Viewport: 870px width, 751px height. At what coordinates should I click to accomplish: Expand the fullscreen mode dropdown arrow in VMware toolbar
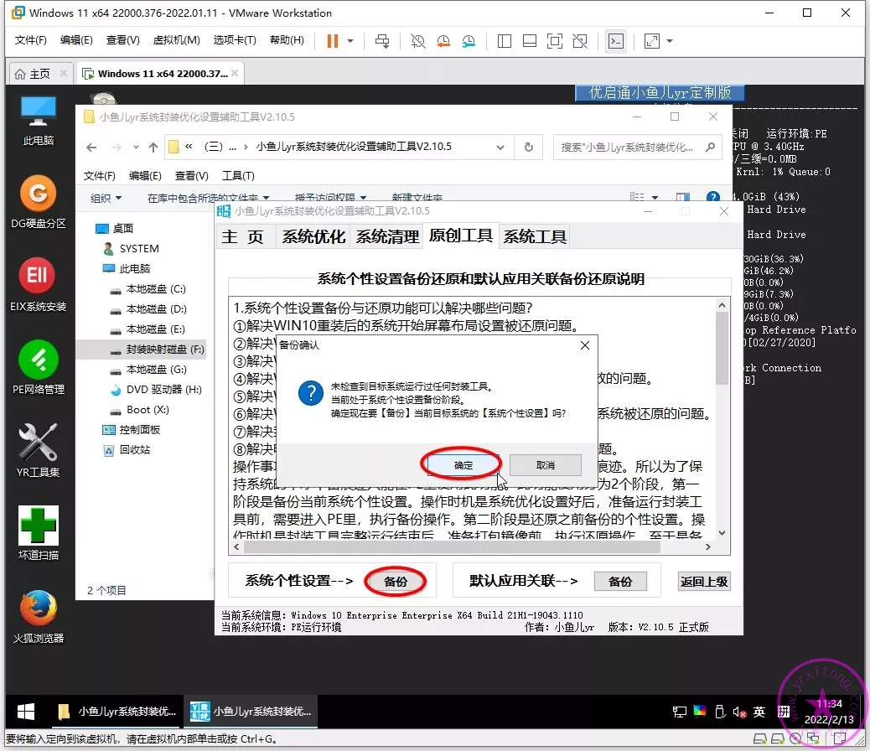pyautogui.click(x=670, y=41)
